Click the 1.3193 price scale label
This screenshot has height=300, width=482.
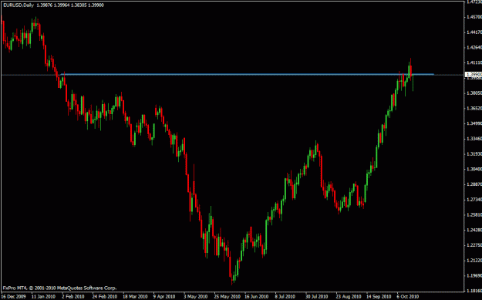coord(474,153)
